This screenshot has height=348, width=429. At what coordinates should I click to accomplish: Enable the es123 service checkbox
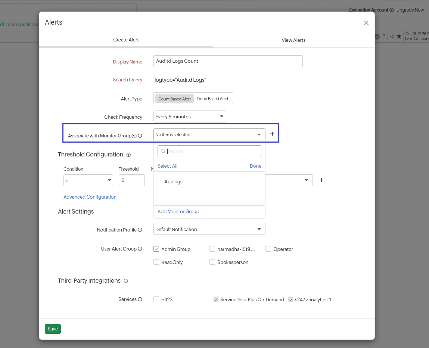(156, 299)
